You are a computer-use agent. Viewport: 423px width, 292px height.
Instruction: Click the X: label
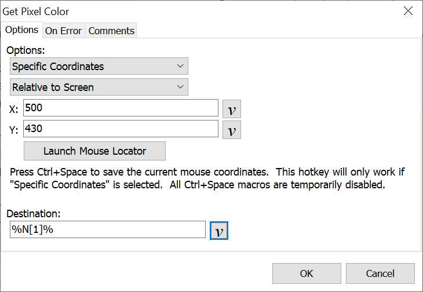14,110
